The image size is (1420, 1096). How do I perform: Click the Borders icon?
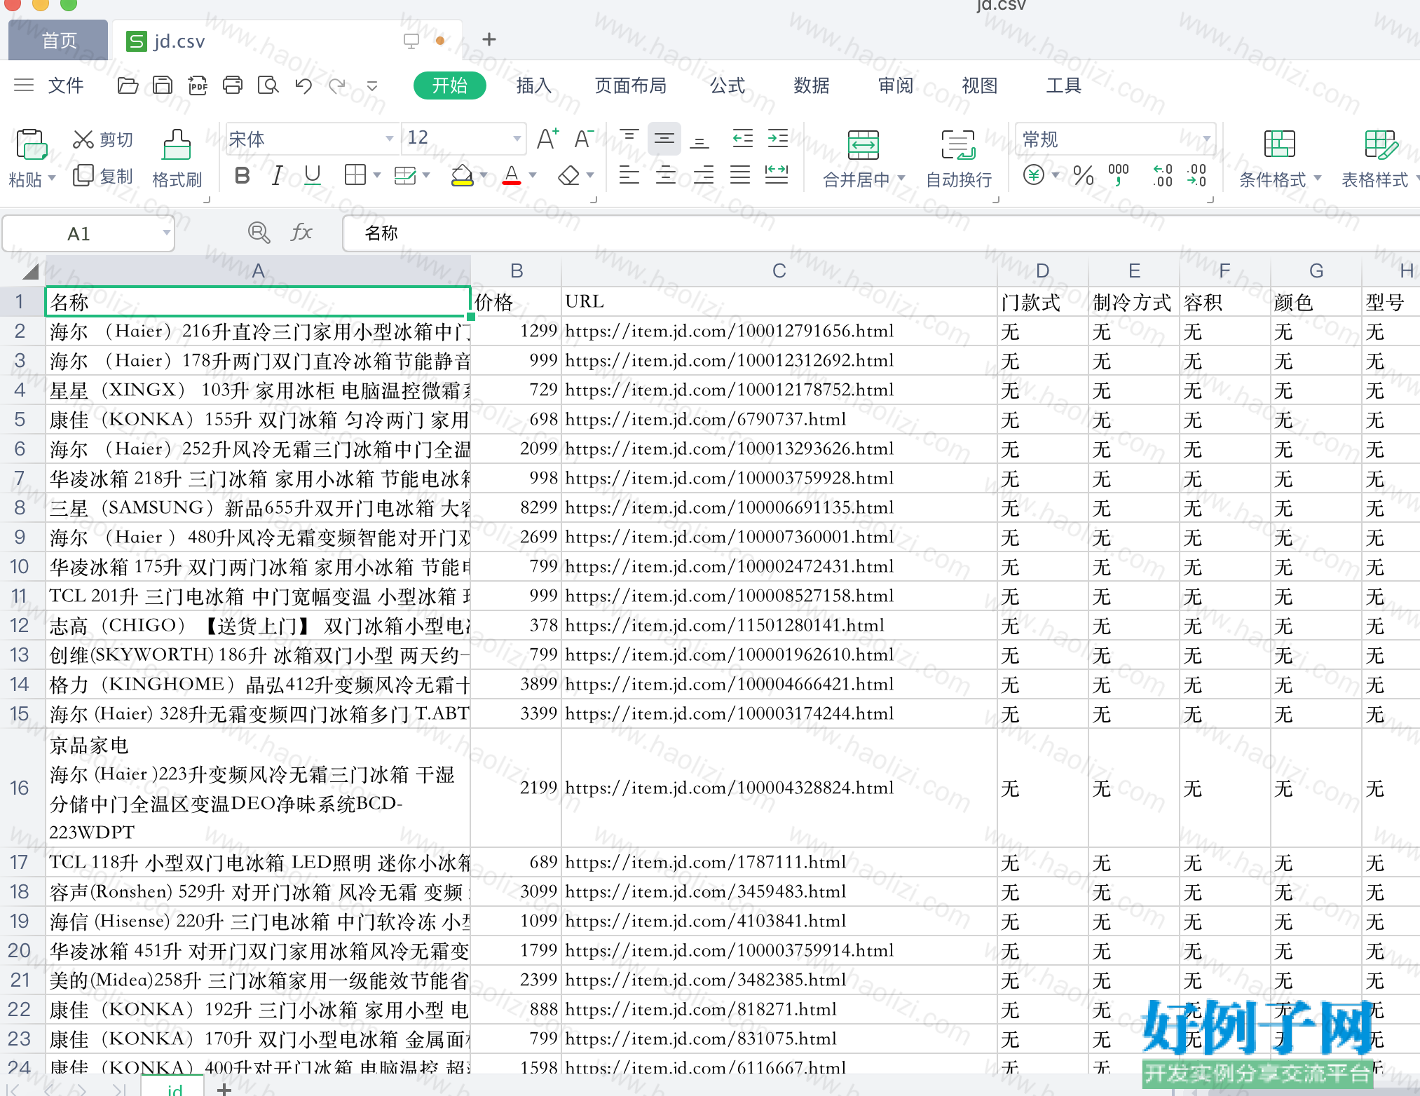tap(355, 174)
